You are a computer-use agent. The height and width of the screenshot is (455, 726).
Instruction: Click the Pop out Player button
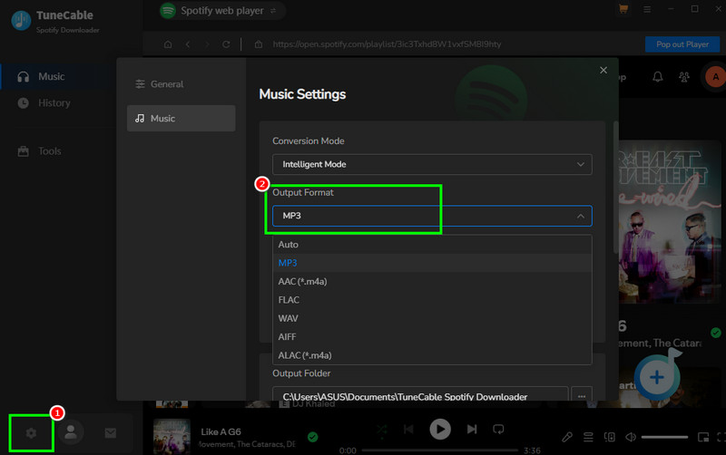[682, 44]
